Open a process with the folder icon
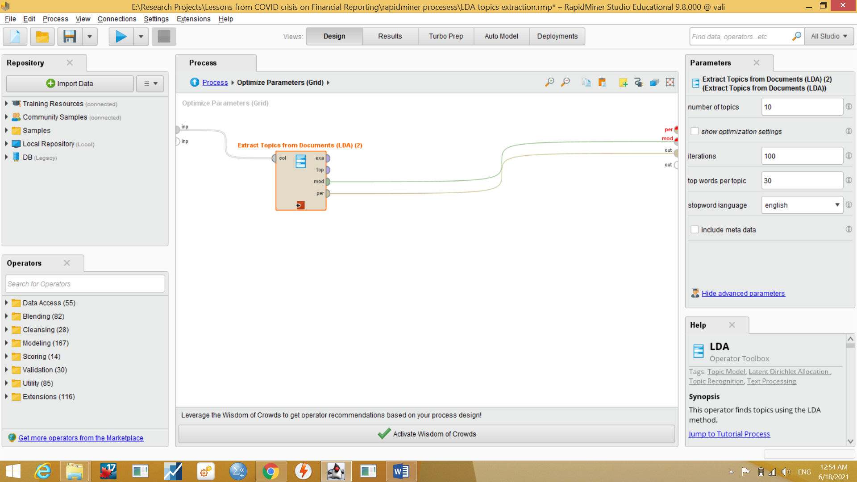The image size is (857, 482). (42, 36)
